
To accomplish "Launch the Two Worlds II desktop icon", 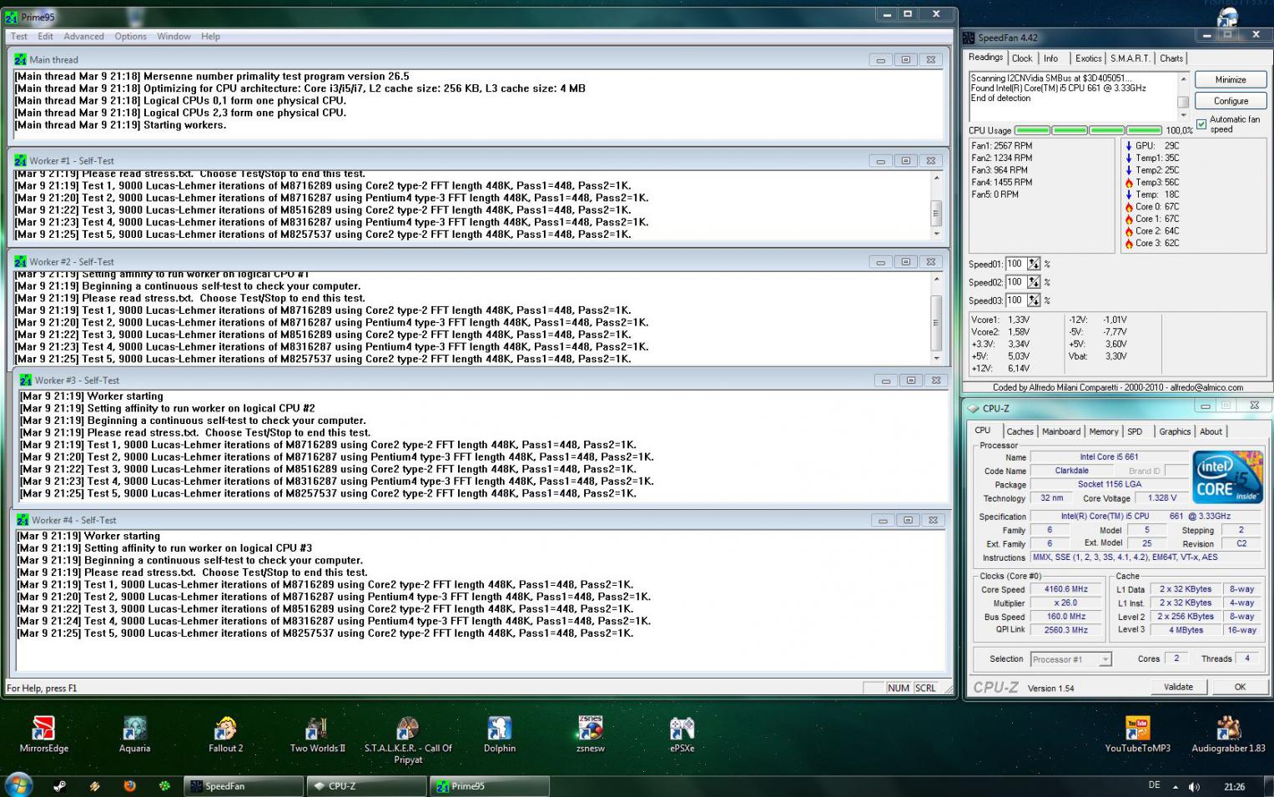I will (317, 734).
